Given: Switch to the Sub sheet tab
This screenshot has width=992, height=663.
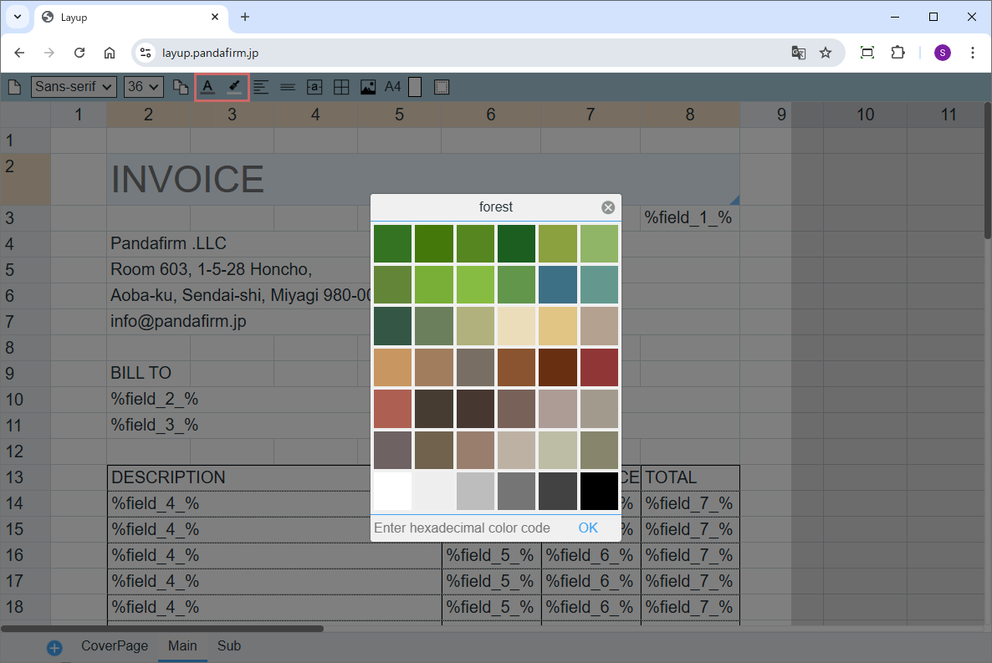Looking at the screenshot, I should point(229,646).
